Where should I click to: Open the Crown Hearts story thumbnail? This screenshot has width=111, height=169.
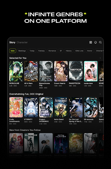click(61, 71)
